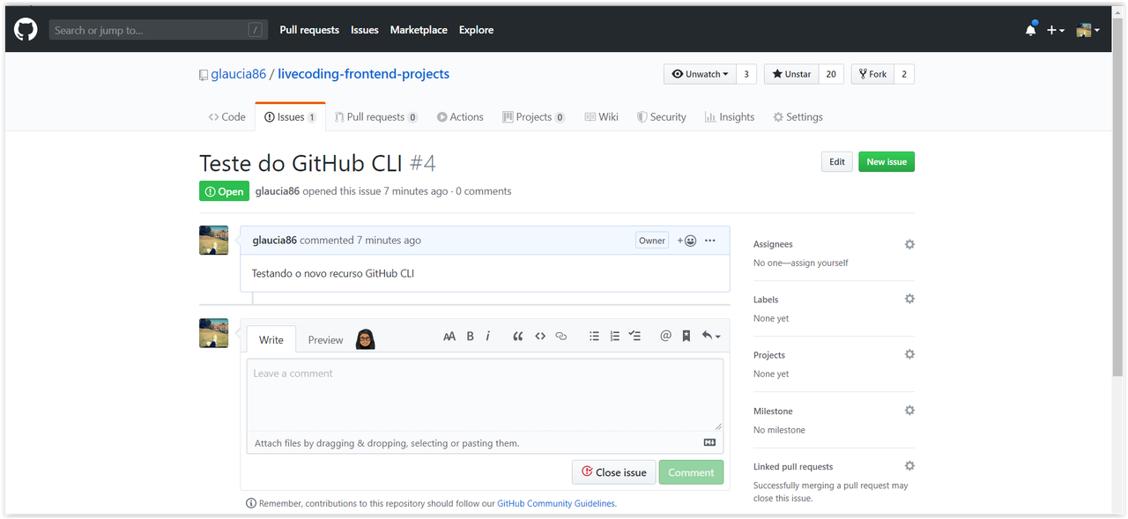Click the watchers count 3
1128x519 pixels.
coord(746,74)
